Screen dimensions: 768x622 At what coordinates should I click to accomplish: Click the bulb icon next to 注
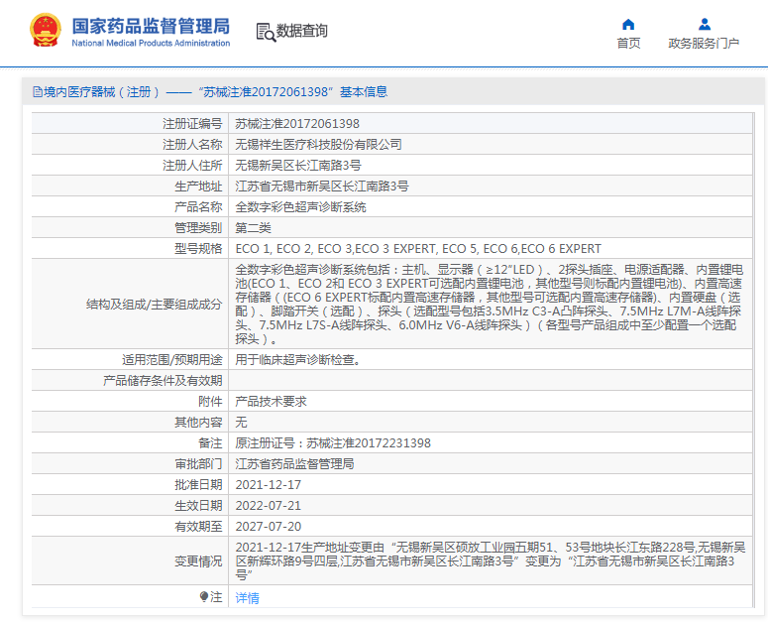(x=205, y=597)
